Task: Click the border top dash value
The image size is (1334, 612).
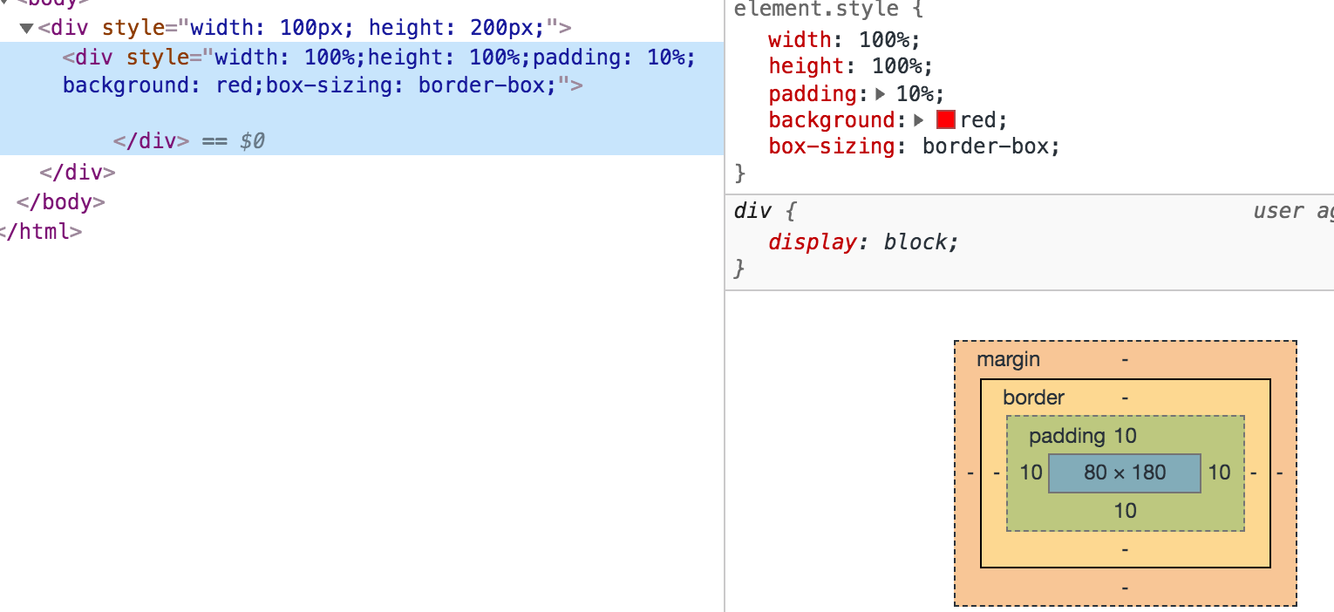Action: click(x=1125, y=398)
